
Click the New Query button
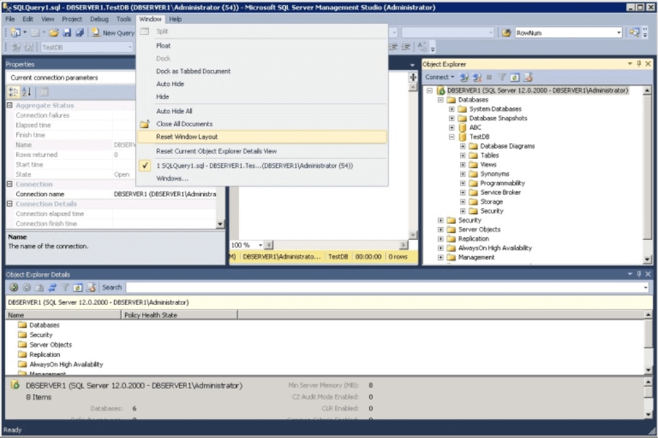coord(113,33)
